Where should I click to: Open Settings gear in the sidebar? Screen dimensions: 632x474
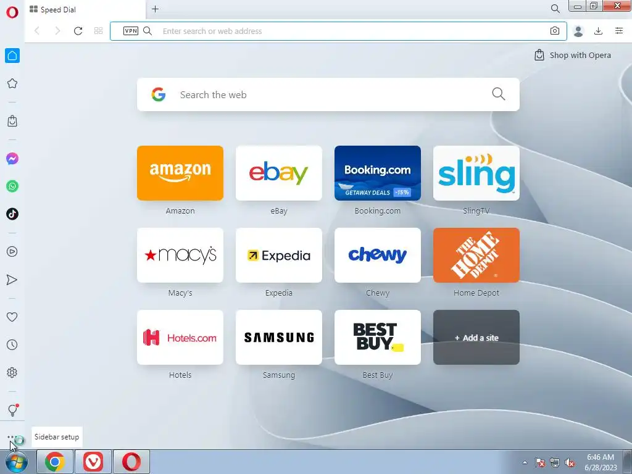pyautogui.click(x=12, y=372)
